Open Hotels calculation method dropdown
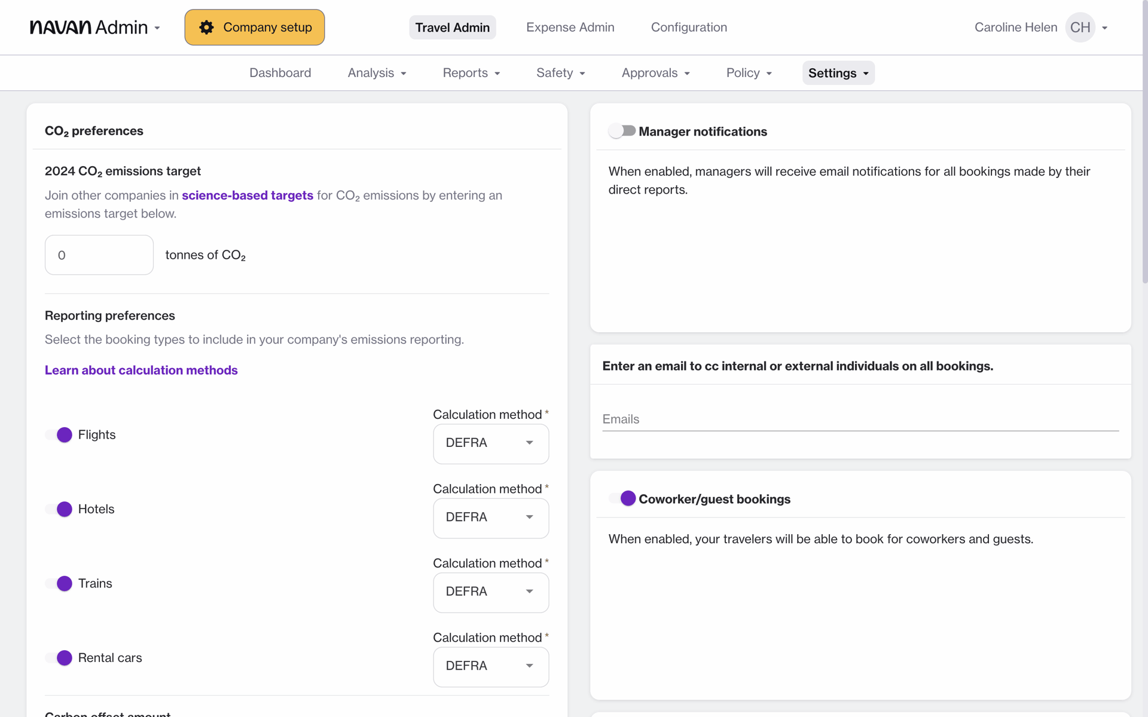The height and width of the screenshot is (717, 1148). pos(491,518)
